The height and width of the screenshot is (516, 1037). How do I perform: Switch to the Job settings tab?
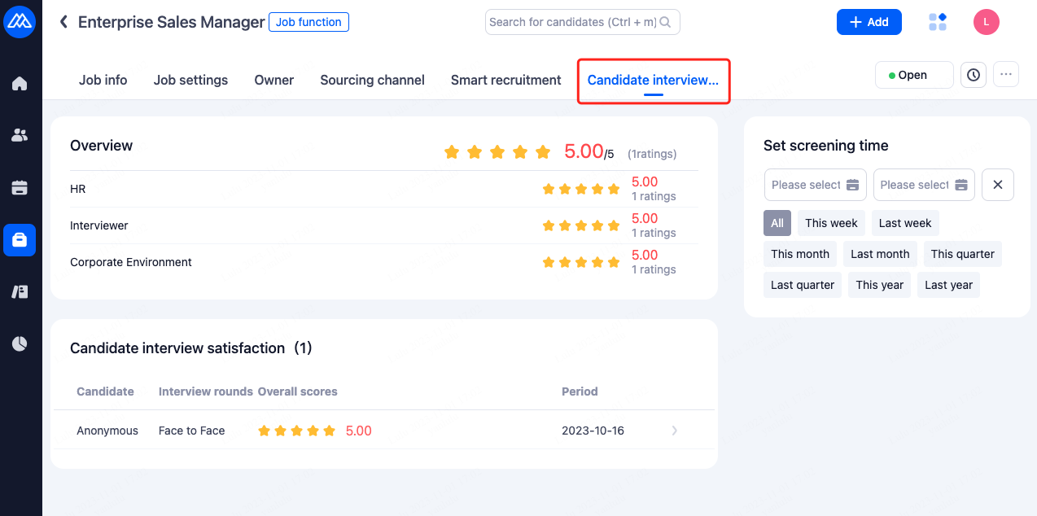[x=190, y=80]
